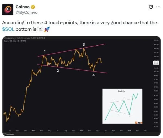Click touch-point label 3 above upper trendline

tap(84, 43)
